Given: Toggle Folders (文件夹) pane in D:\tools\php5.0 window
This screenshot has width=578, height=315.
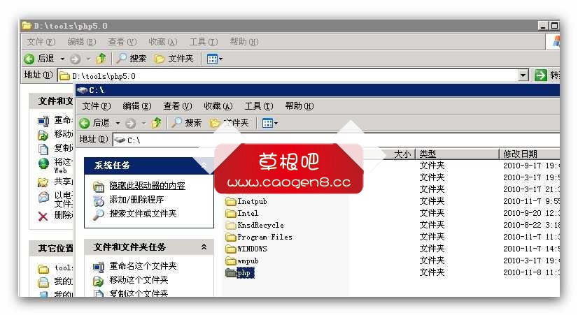Looking at the screenshot, I should coord(174,59).
